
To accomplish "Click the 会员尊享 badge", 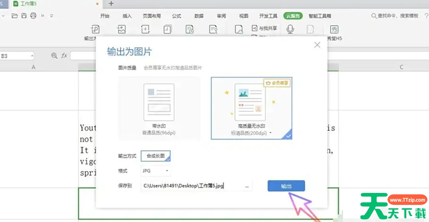I will [x=277, y=83].
